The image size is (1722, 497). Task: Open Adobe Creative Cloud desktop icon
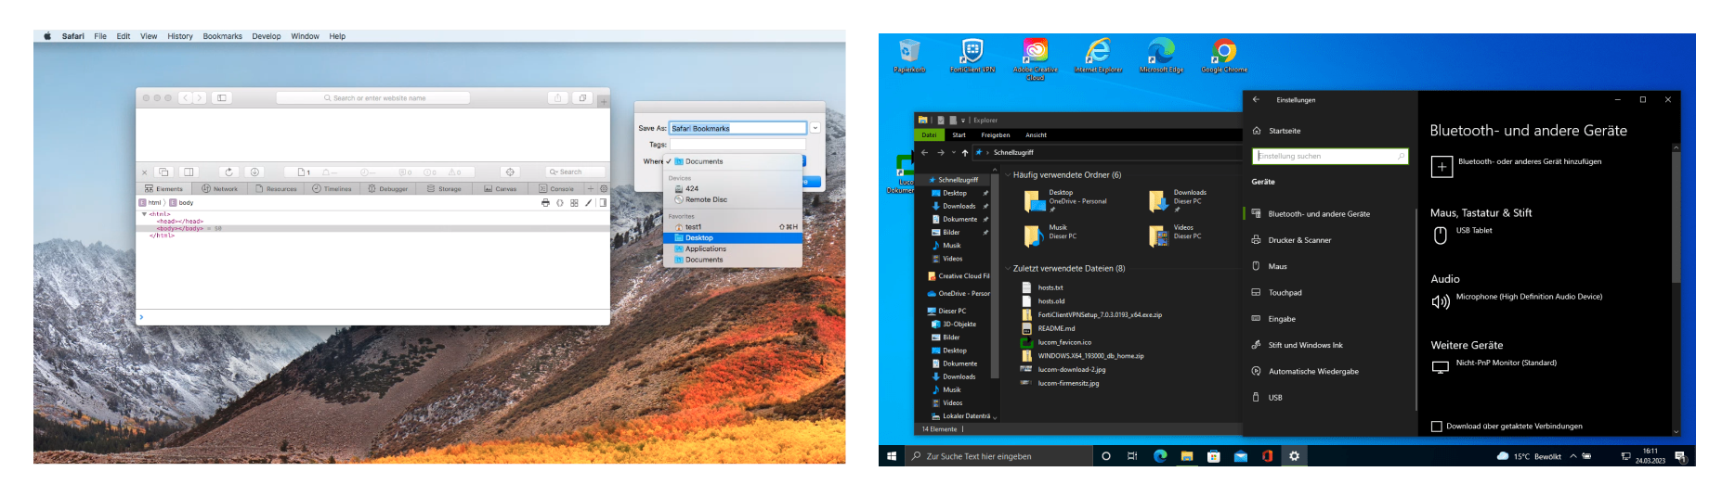coord(1035,58)
